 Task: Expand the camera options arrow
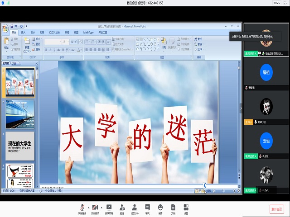[x=101, y=206]
